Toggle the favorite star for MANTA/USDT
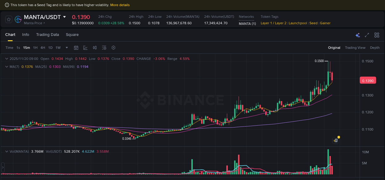 8,19
